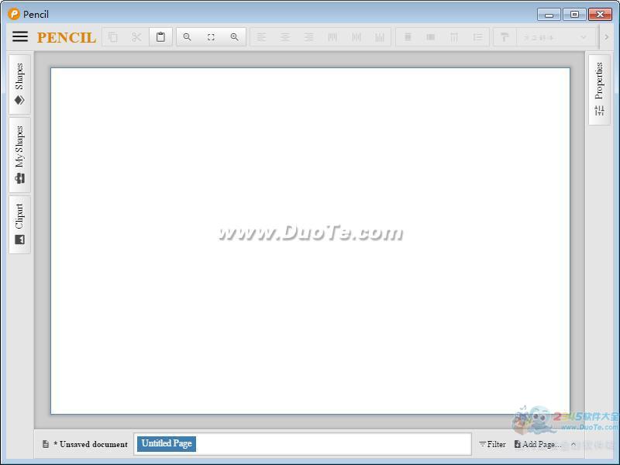Expand the toolbar overflow arrow
Screen dimensions: 620x465
pos(606,37)
